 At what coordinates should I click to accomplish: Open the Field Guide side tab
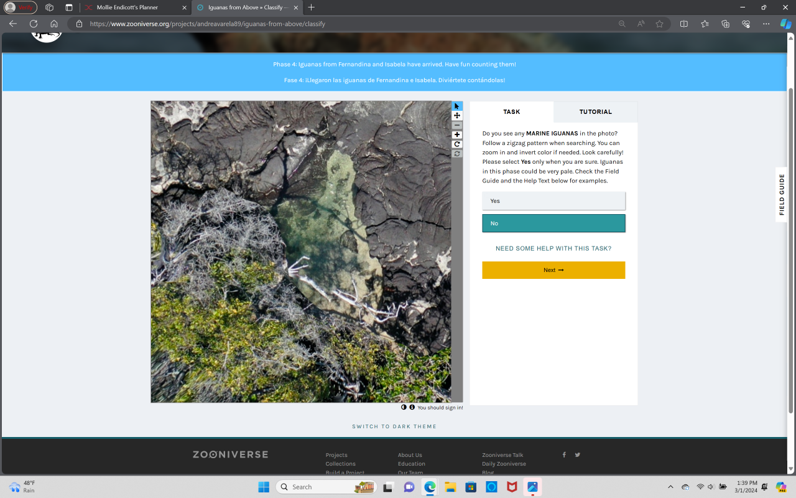[782, 194]
